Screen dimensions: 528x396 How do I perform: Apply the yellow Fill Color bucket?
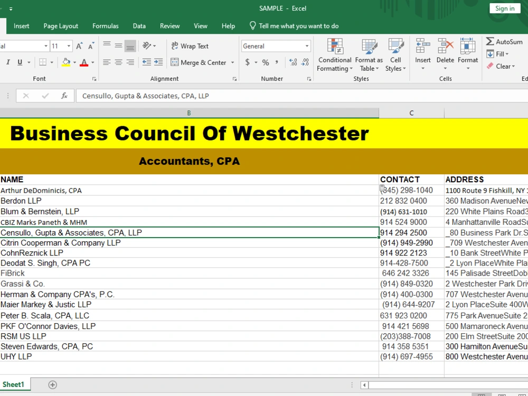[x=66, y=62]
